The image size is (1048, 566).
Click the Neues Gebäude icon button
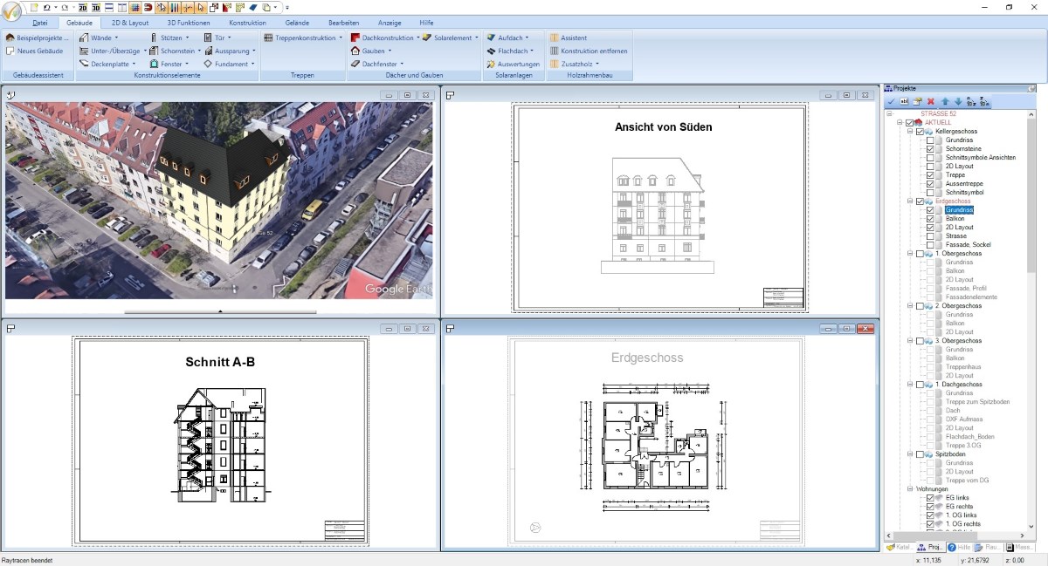point(10,51)
